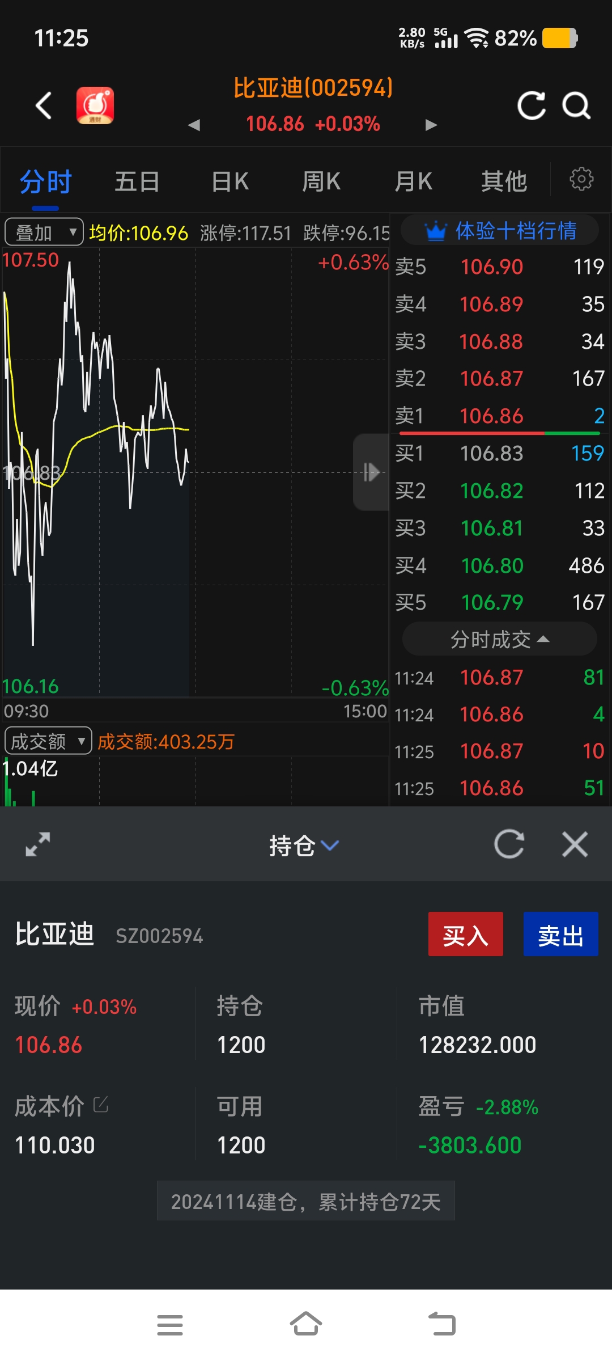Open the red app logo icon
612x1361 pixels.
95,105
